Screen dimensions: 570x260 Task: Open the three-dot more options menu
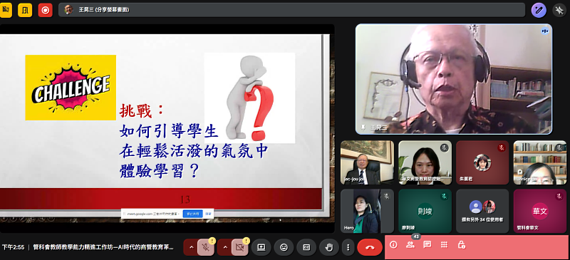pyautogui.click(x=348, y=247)
